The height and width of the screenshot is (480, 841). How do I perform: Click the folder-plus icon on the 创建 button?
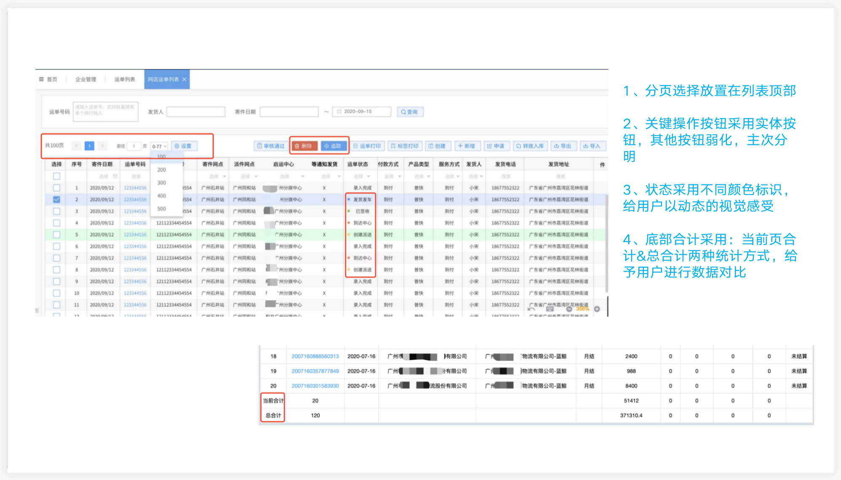(431, 146)
